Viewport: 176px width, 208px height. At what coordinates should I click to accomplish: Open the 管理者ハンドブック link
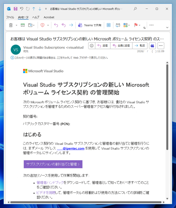point(50,183)
